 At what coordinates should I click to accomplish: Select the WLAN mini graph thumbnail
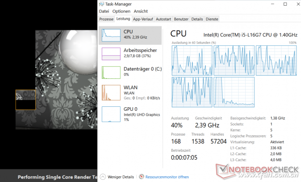pyautogui.click(x=111, y=93)
